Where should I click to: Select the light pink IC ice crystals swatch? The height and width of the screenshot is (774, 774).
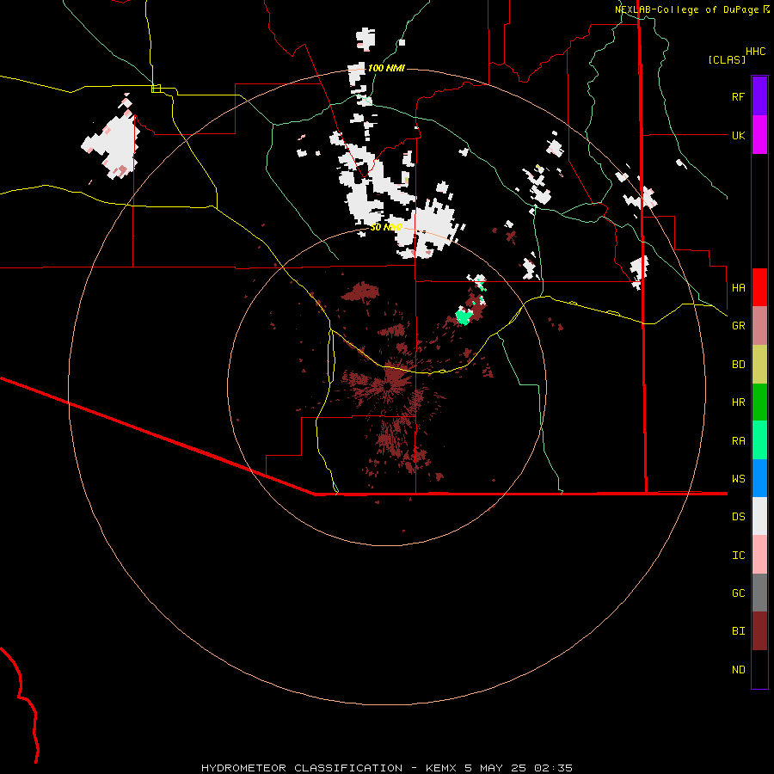[x=759, y=555]
